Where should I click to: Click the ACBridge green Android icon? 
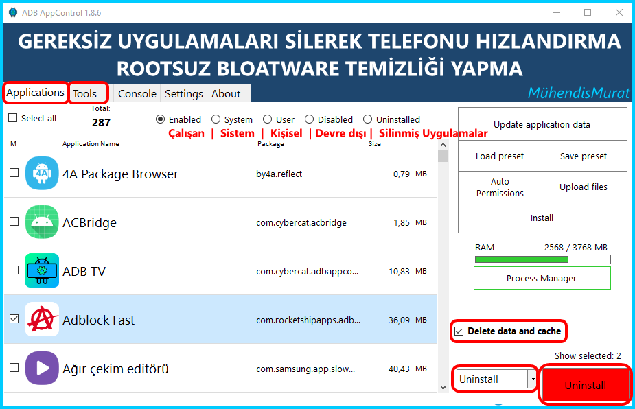coord(42,222)
